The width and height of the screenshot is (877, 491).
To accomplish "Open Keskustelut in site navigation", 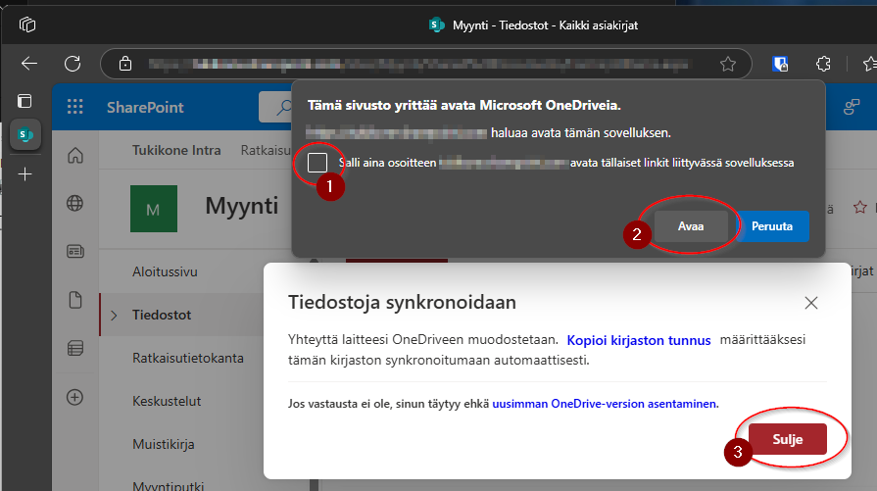I will (167, 401).
